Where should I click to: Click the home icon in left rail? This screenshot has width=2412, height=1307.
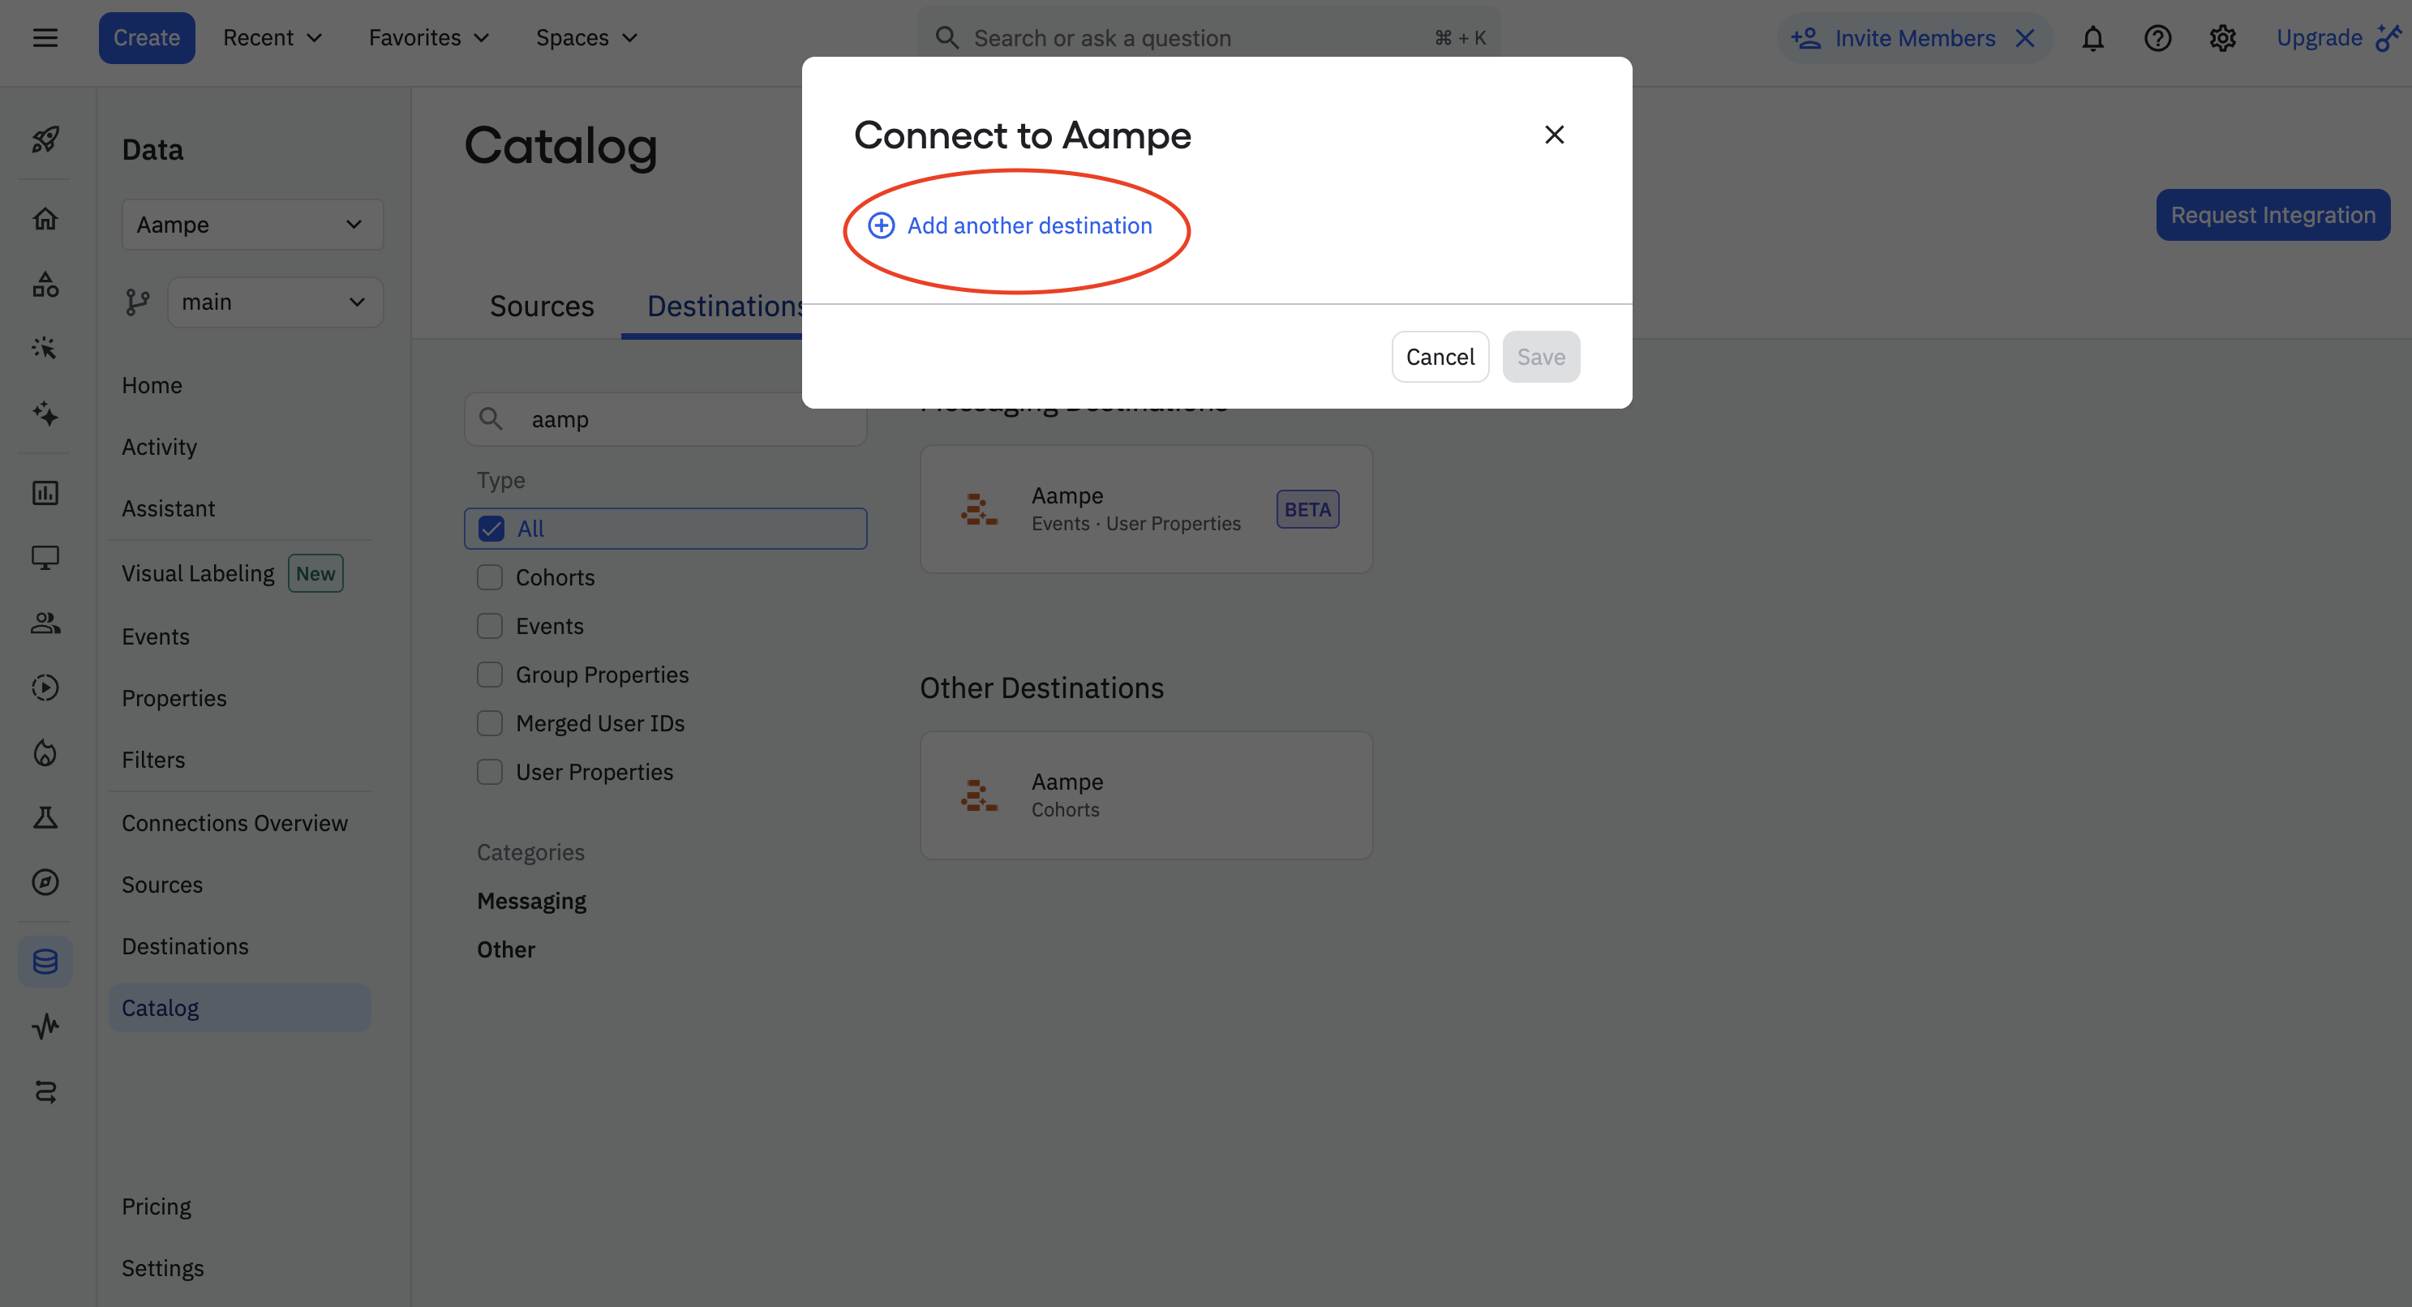(x=45, y=218)
